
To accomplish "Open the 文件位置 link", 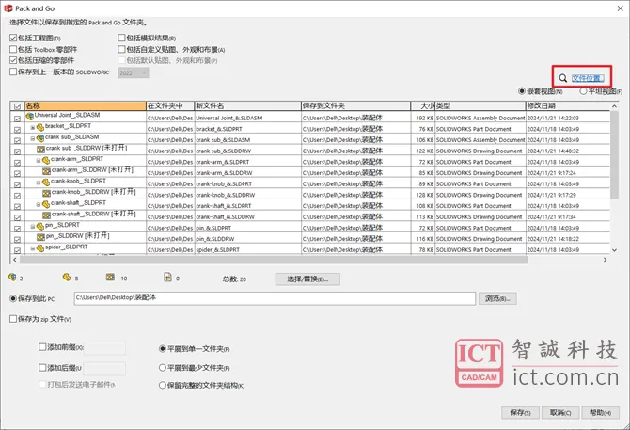I will point(588,78).
